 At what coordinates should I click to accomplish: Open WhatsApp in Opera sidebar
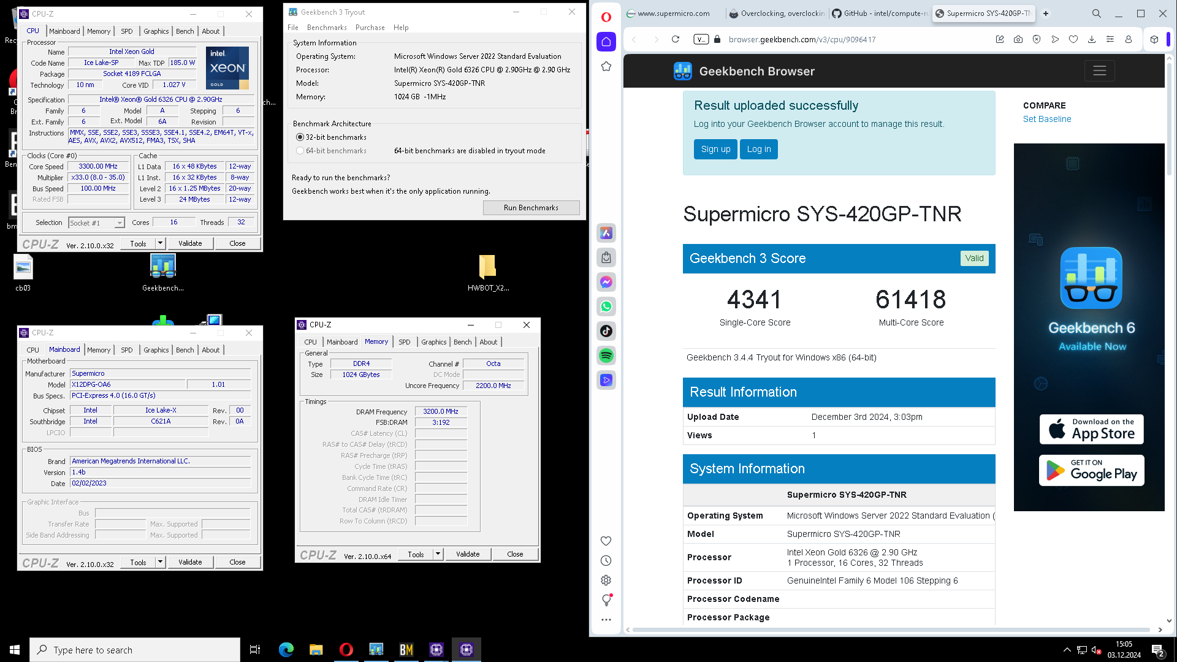click(x=606, y=306)
